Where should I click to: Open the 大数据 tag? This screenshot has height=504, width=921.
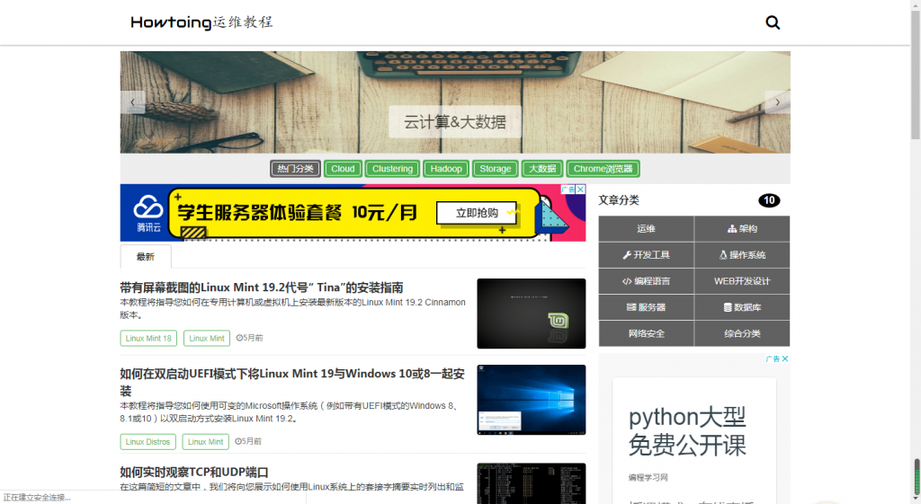(x=542, y=168)
